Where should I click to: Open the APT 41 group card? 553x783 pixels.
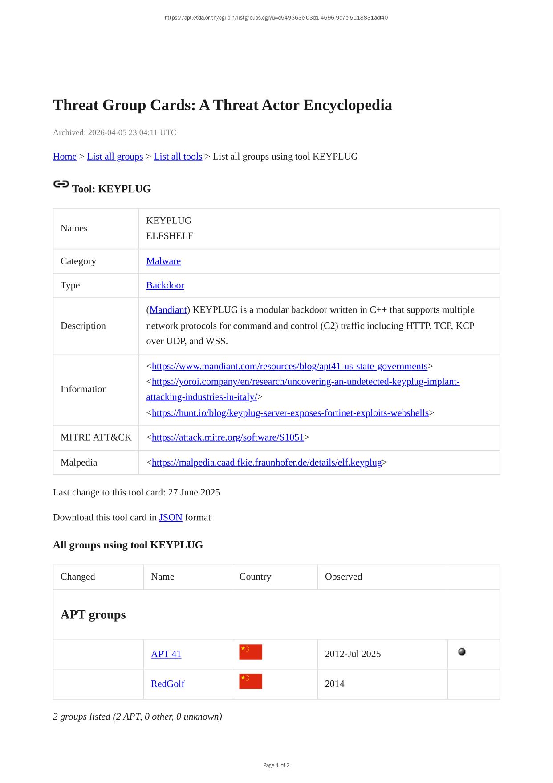(166, 654)
